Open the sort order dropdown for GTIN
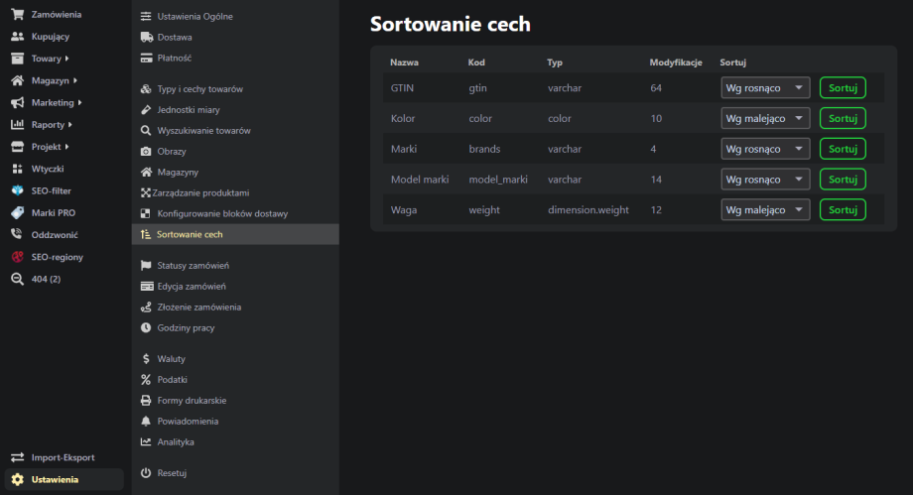Viewport: 913px width, 495px height. click(765, 88)
